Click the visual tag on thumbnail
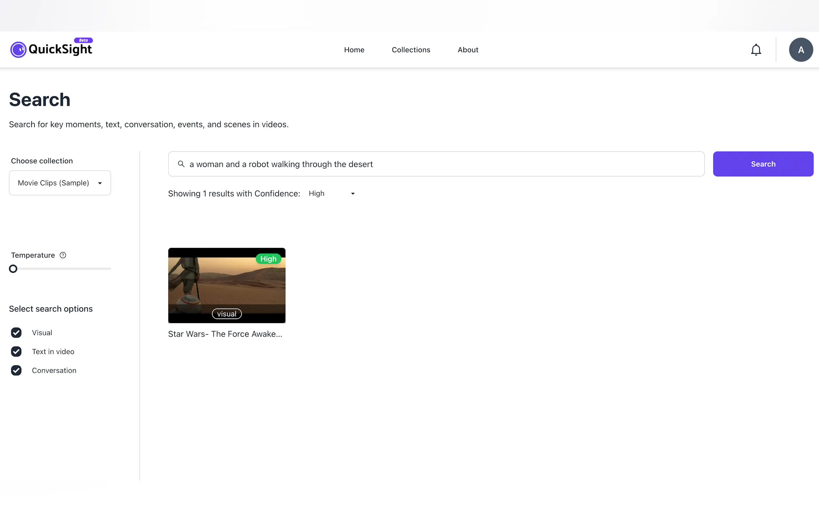This screenshot has width=819, height=512. [x=226, y=314]
